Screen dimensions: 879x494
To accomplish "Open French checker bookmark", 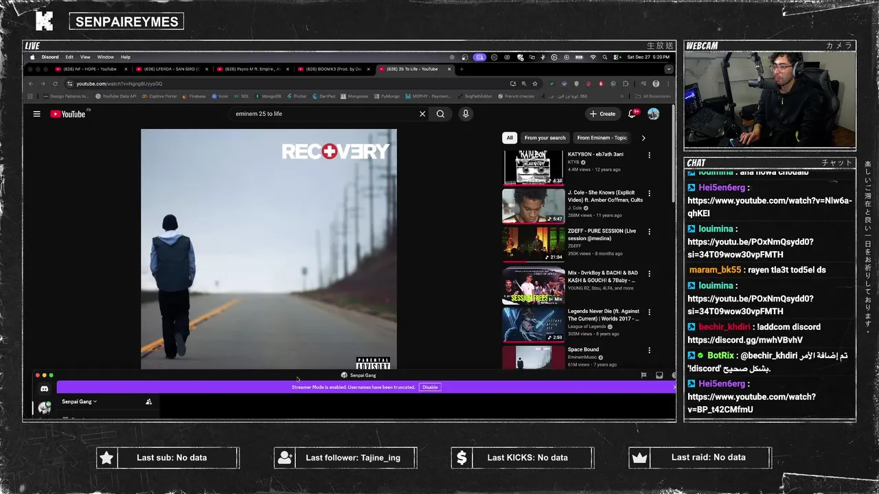I will [x=516, y=96].
